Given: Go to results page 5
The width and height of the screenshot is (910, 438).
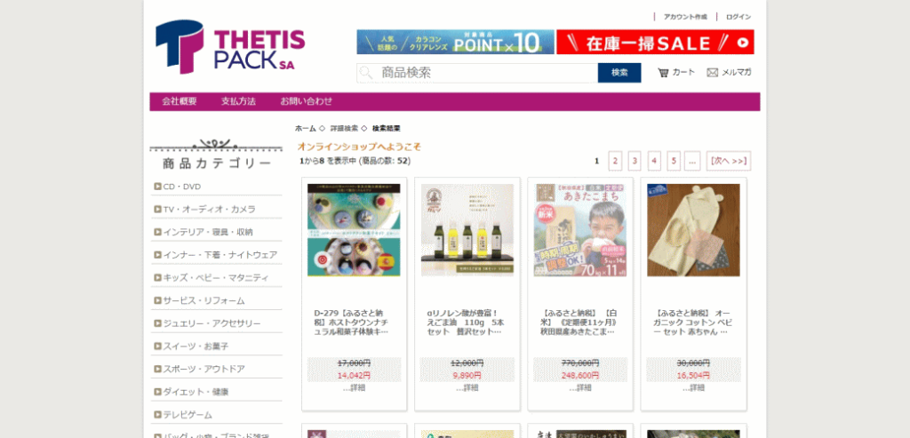Looking at the screenshot, I should point(674,162).
